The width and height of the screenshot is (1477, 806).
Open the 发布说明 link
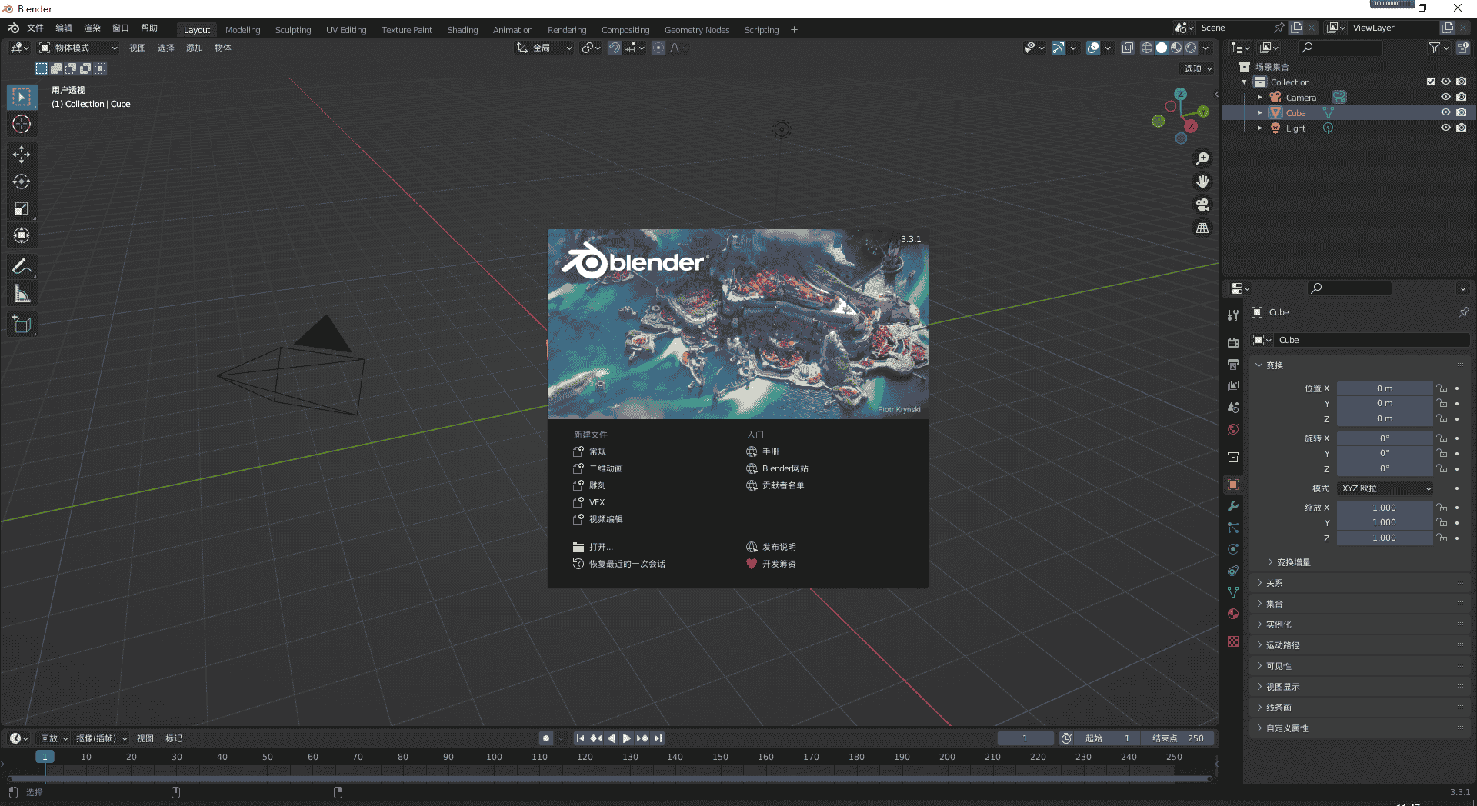tap(771, 547)
